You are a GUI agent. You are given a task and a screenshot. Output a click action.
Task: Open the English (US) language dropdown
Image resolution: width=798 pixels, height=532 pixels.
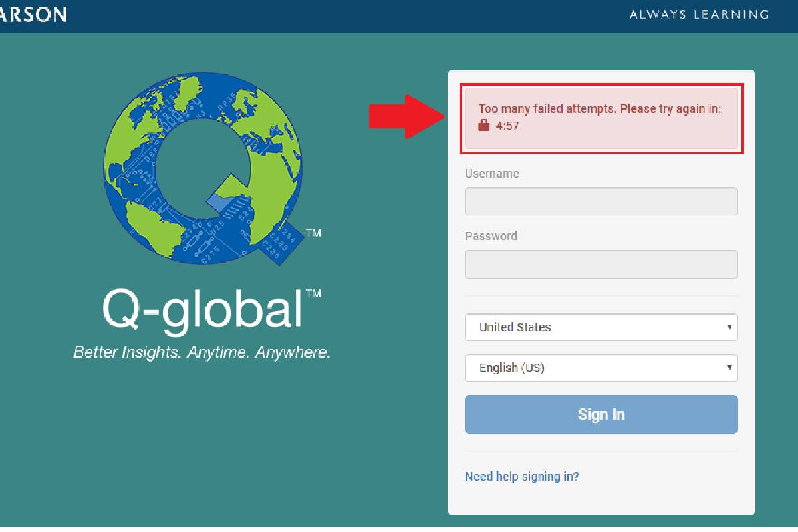tap(601, 368)
